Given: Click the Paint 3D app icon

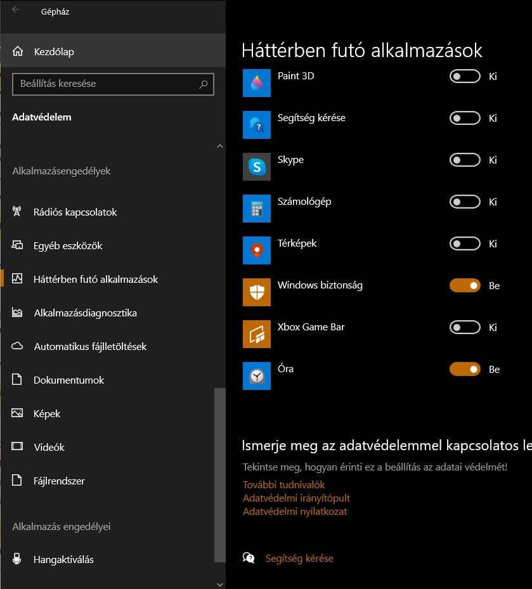Looking at the screenshot, I should tap(257, 83).
